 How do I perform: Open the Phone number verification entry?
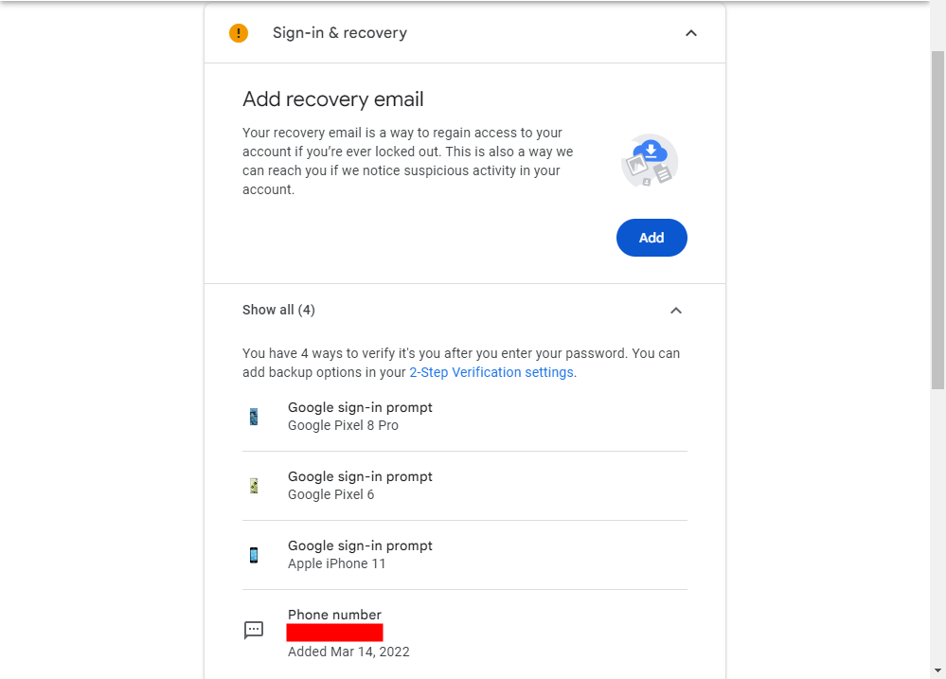(334, 616)
